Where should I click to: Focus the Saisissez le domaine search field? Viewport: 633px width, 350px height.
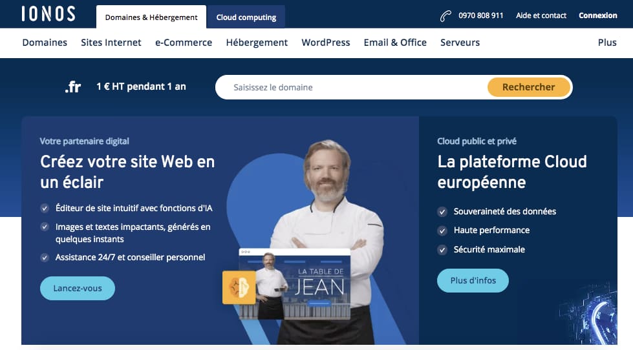[351, 87]
